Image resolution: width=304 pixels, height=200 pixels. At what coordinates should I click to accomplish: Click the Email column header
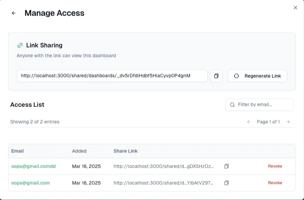click(x=18, y=151)
